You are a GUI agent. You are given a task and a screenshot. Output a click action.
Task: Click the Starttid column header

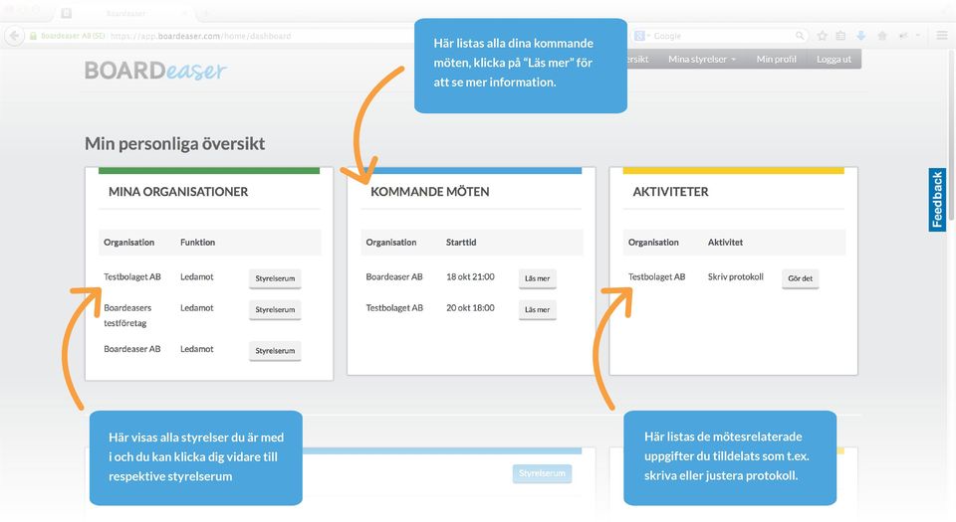[x=461, y=243]
